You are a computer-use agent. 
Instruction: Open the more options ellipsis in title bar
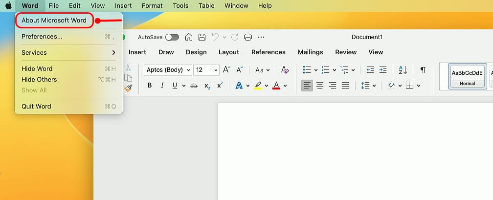[x=261, y=37]
